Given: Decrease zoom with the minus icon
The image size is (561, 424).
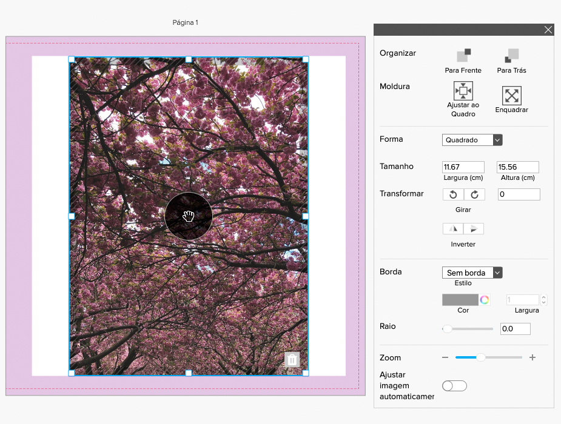Looking at the screenshot, I should point(445,357).
